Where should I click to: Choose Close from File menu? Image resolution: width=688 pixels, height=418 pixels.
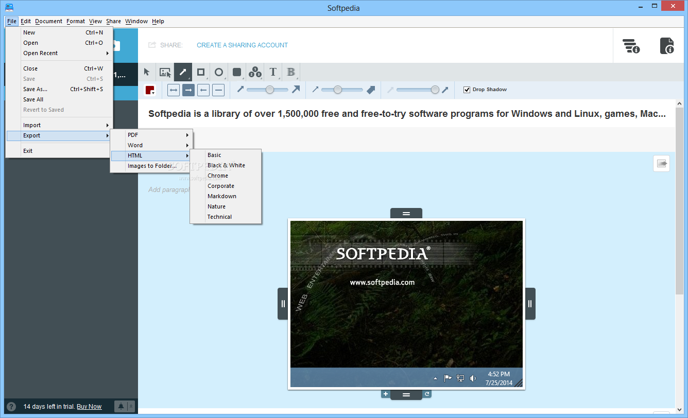point(59,68)
